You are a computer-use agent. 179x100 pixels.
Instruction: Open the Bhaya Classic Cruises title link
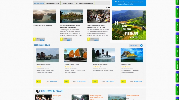click(100, 64)
